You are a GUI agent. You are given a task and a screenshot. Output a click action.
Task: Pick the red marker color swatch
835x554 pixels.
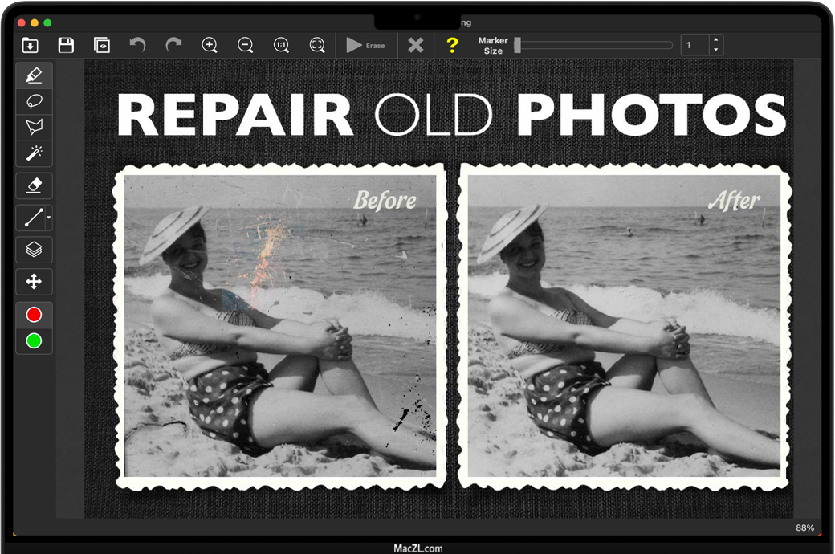tap(34, 315)
